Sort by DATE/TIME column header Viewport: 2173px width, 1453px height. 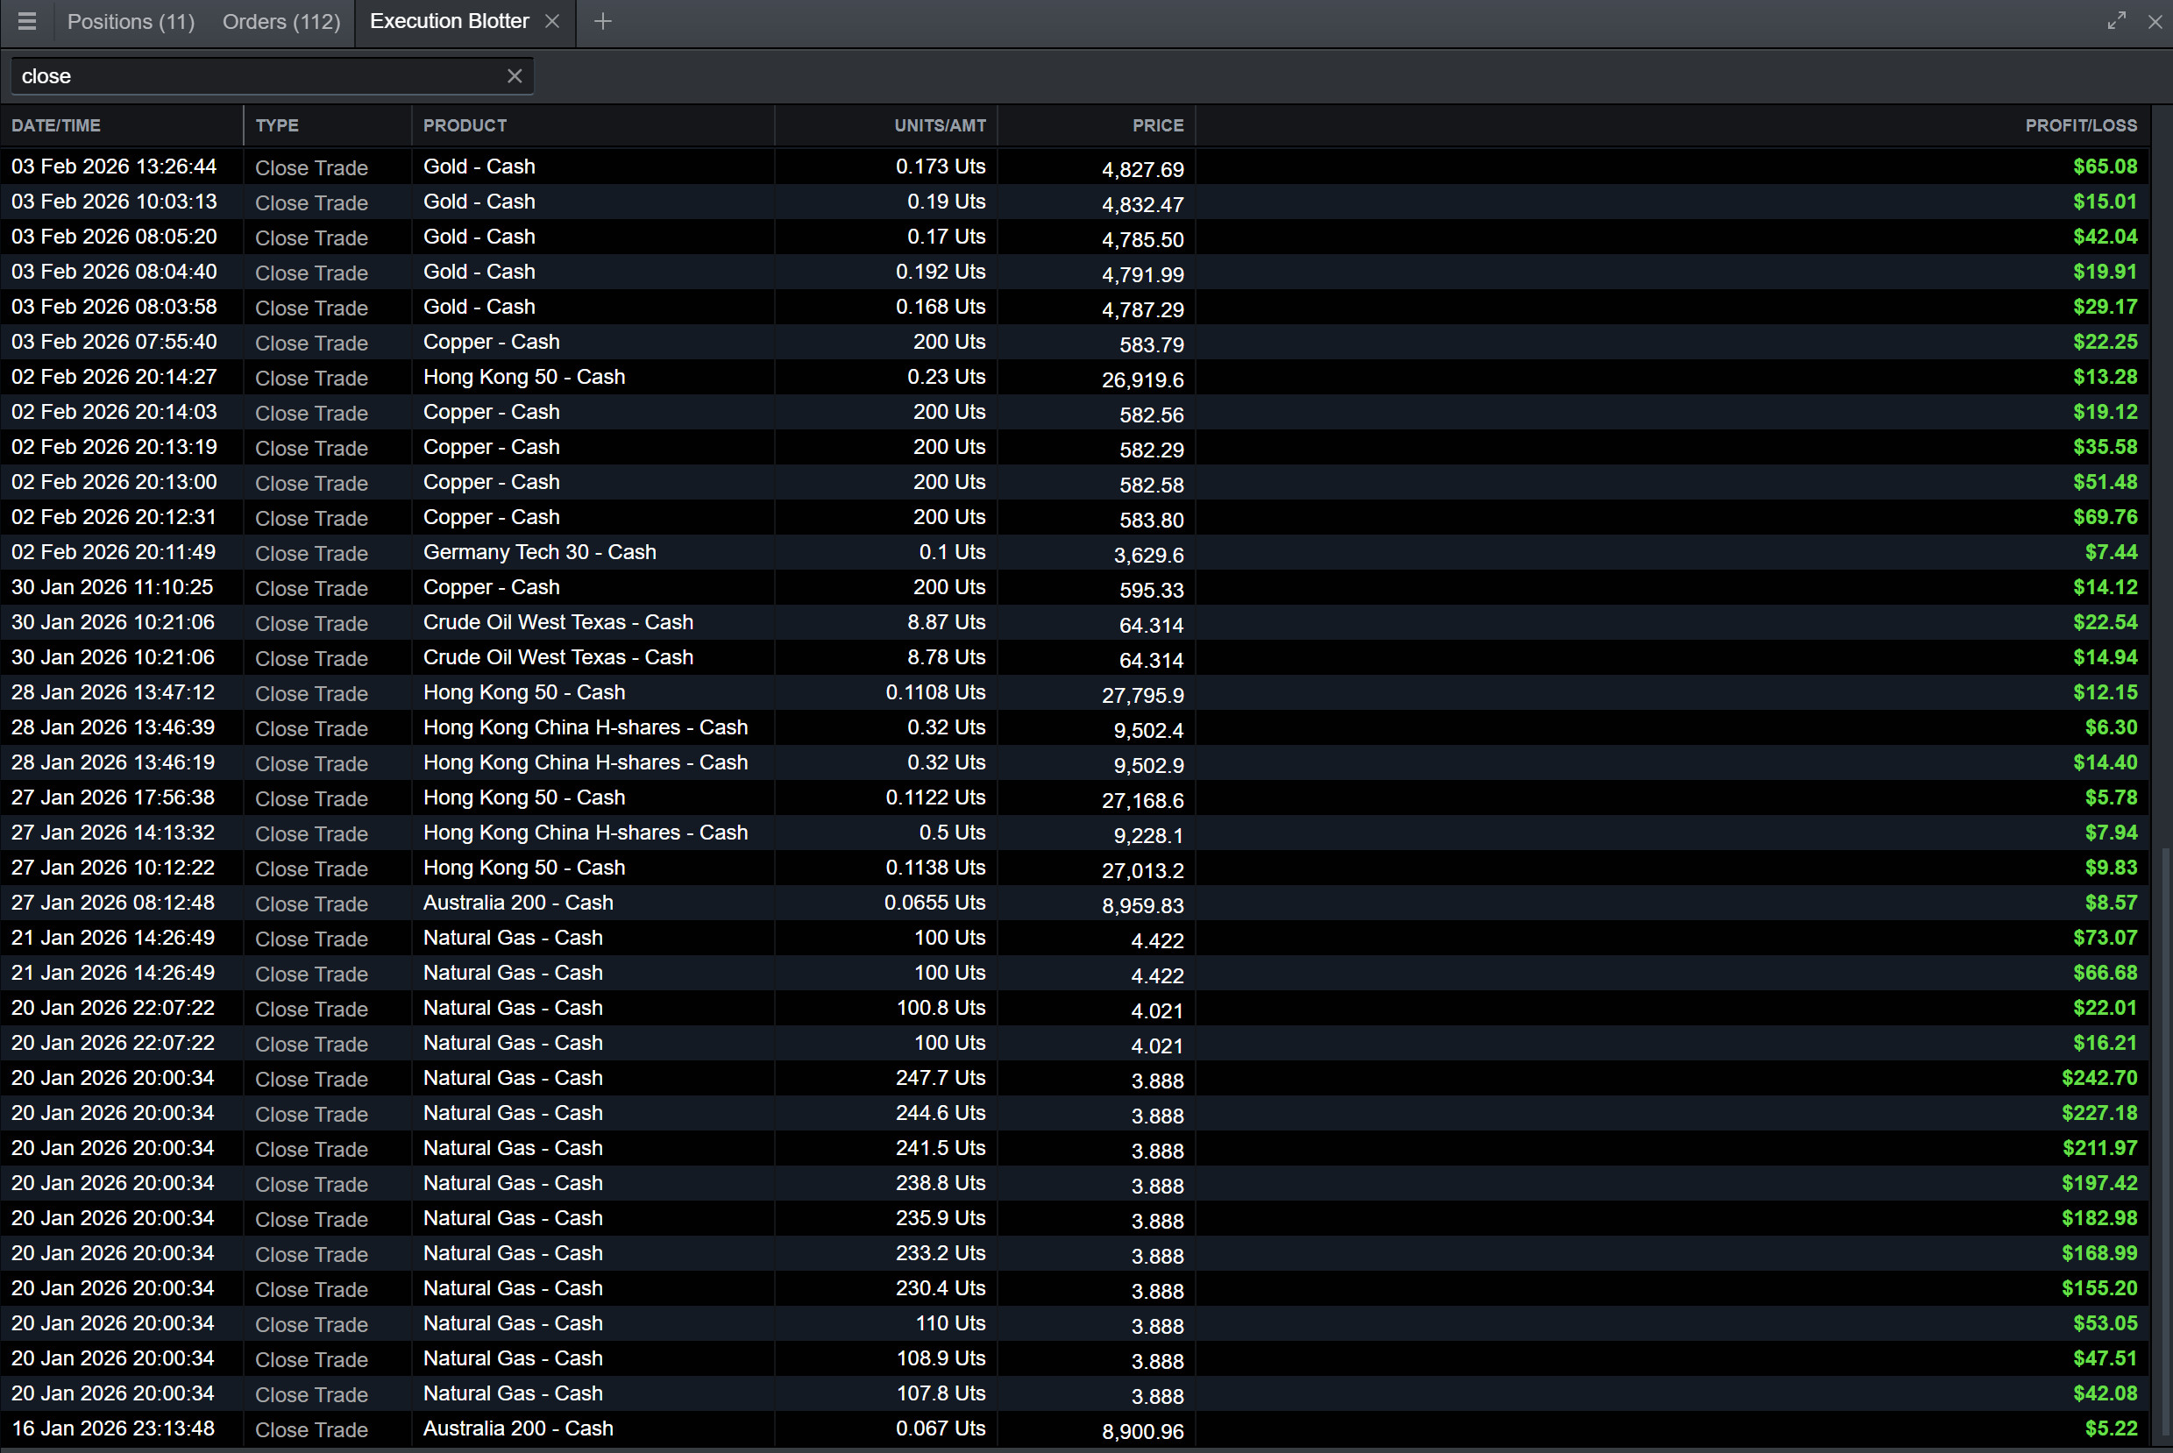pos(55,125)
